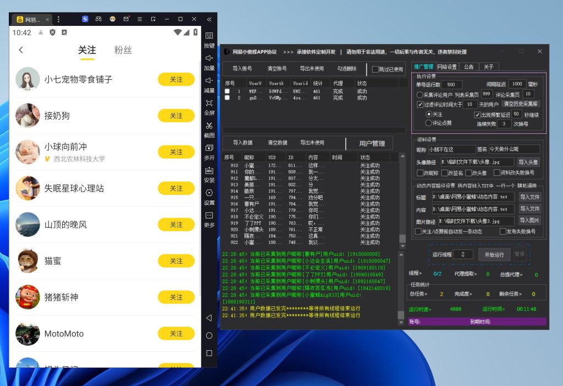The image size is (563, 386).
Task: Collapse emulator sidebar with double-chevron
Action: (x=209, y=19)
